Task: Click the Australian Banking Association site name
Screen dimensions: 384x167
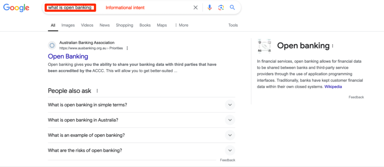Action: [87, 43]
